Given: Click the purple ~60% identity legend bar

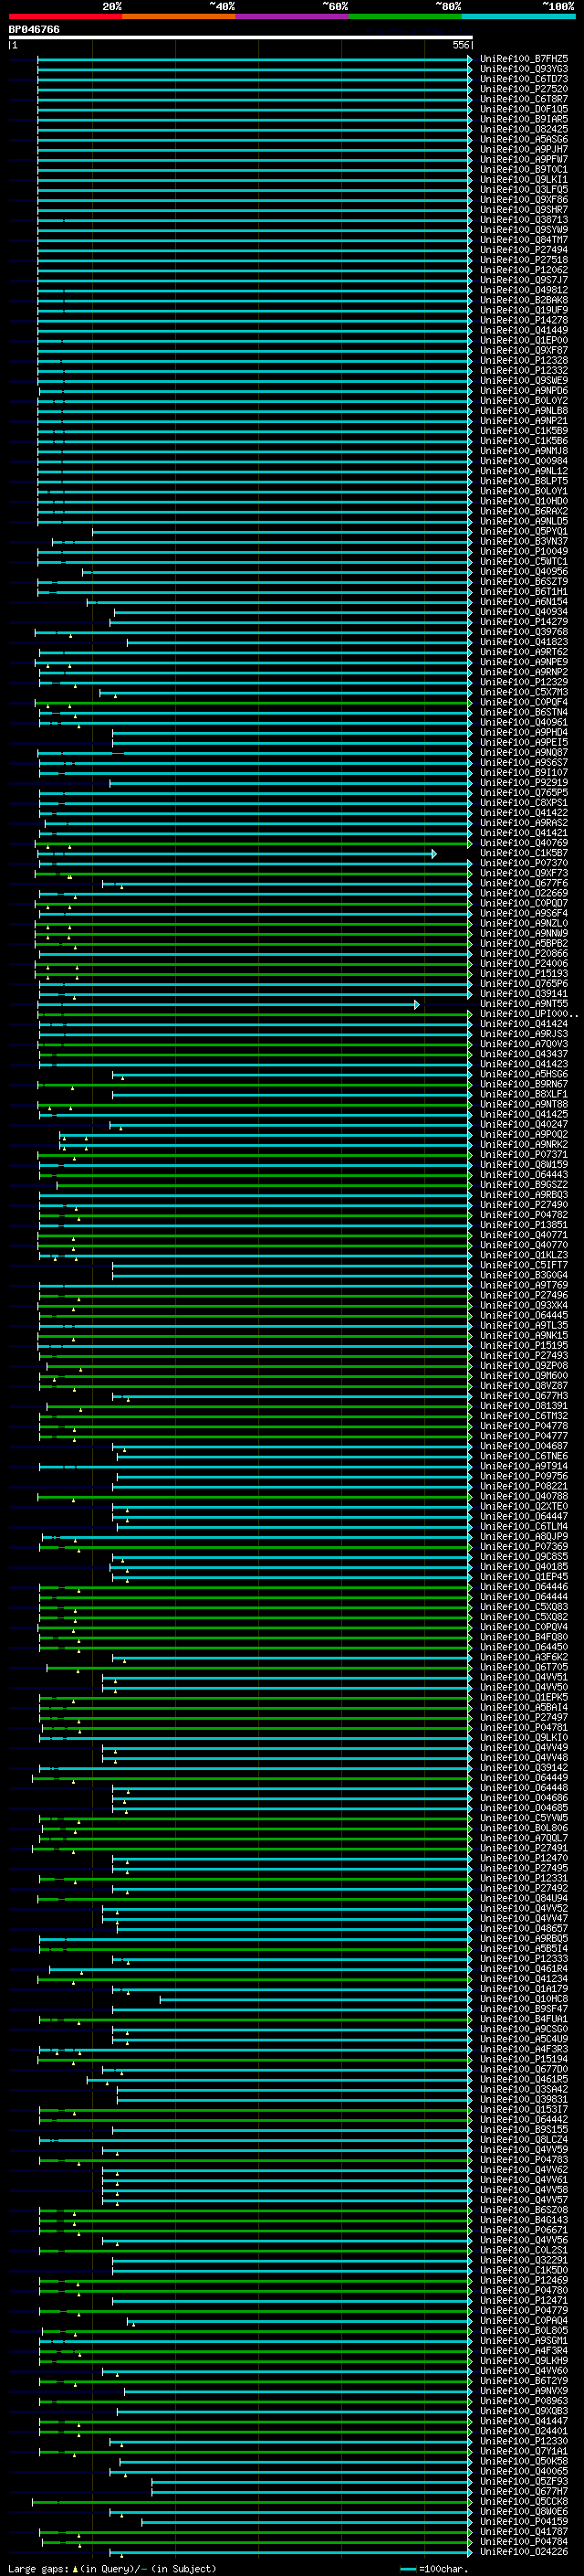Looking at the screenshot, I should 291,16.
